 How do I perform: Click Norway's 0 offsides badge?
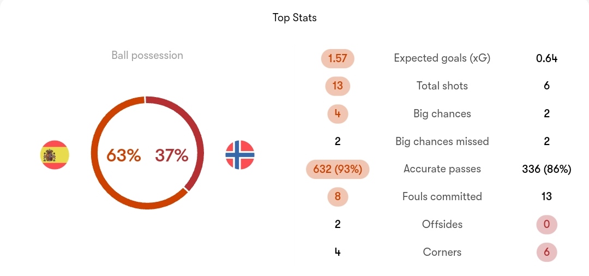pyautogui.click(x=546, y=225)
